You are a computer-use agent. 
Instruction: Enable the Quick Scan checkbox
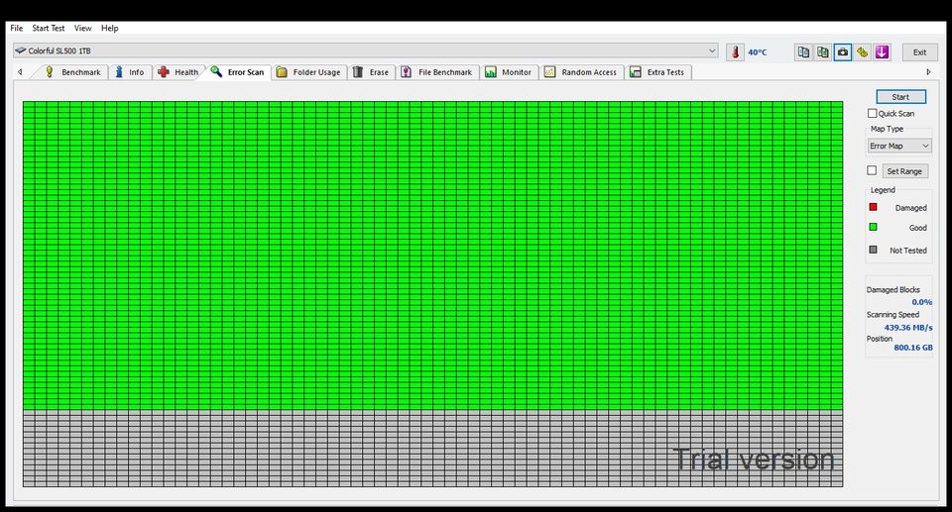coord(873,114)
